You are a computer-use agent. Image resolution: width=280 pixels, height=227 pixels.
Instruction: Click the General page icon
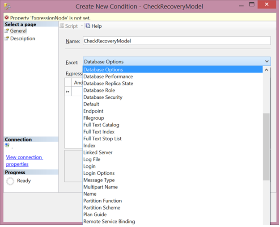pos(7,31)
